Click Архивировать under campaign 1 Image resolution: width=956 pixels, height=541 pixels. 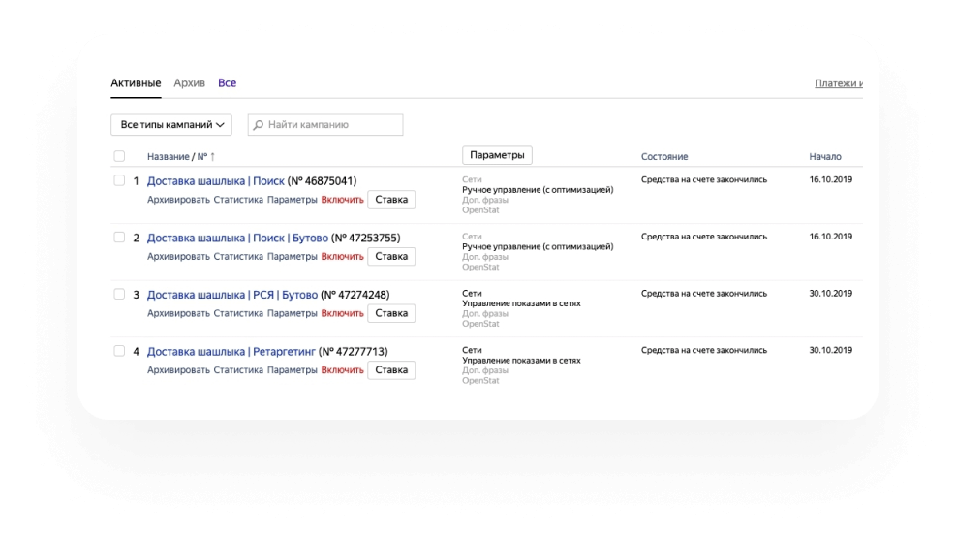click(178, 200)
